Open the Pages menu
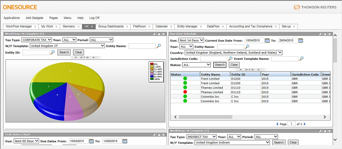The width and height of the screenshot is (342, 149). [53, 18]
